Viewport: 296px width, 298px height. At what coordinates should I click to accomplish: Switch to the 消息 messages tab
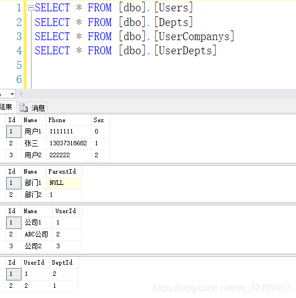point(32,108)
